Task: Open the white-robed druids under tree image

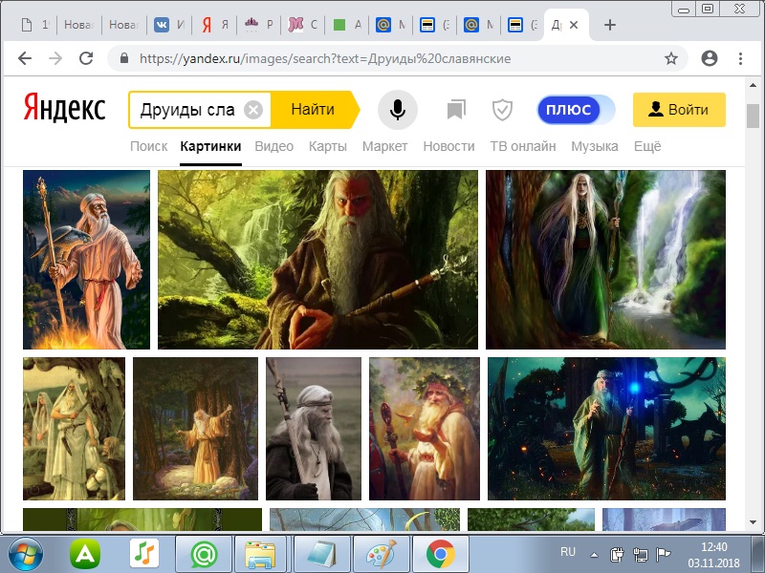Action: click(x=74, y=429)
